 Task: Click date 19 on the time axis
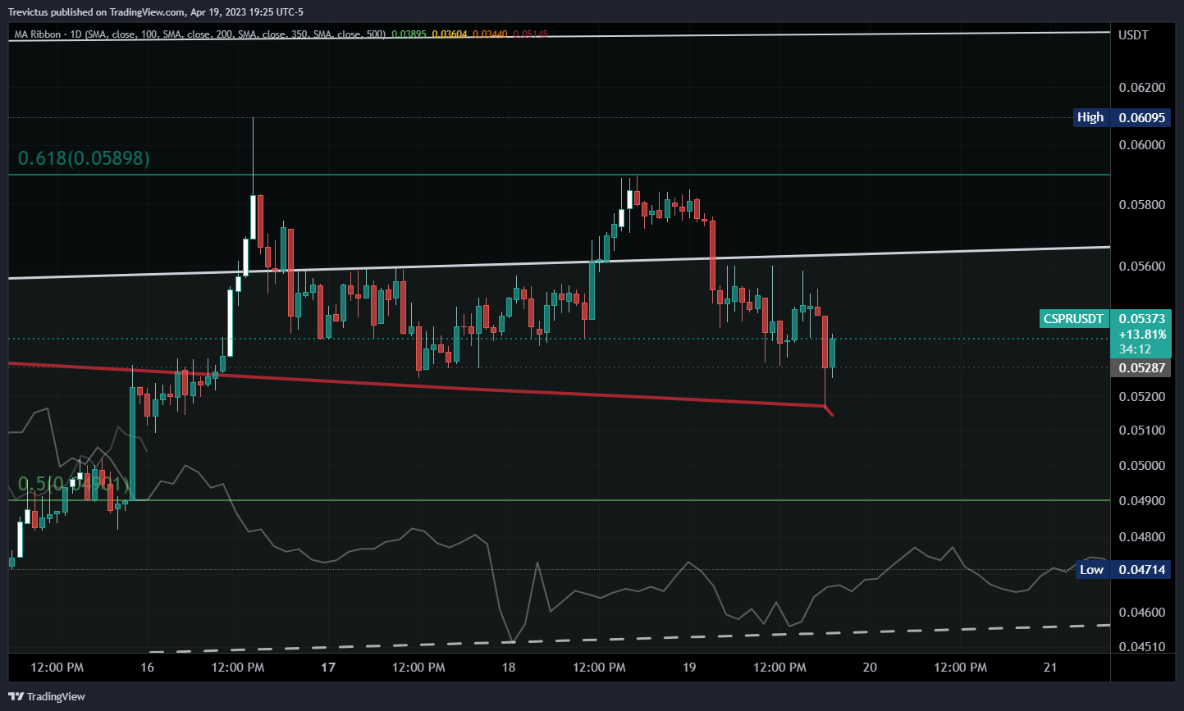(689, 668)
